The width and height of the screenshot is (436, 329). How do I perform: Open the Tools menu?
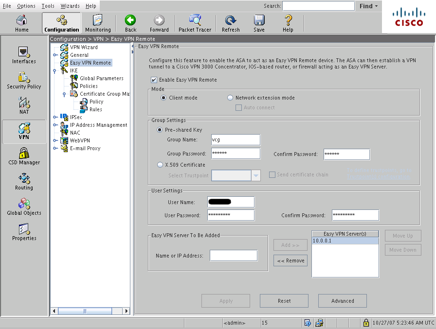coord(48,6)
